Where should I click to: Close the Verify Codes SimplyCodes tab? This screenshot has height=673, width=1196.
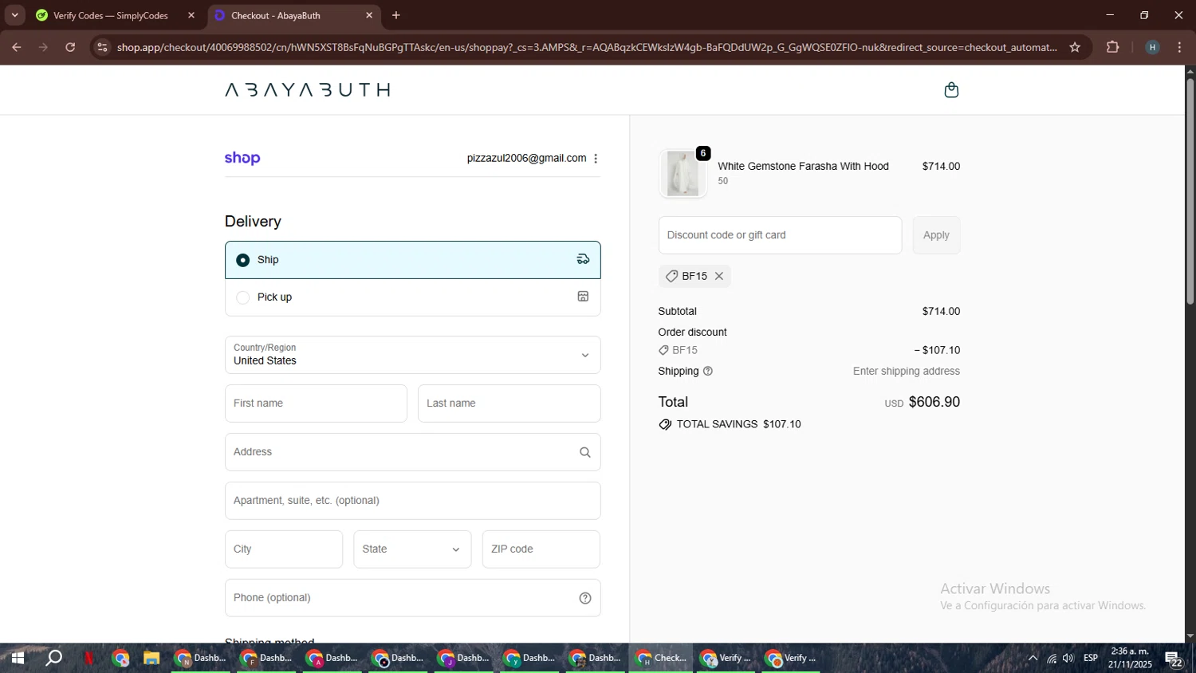tap(191, 15)
